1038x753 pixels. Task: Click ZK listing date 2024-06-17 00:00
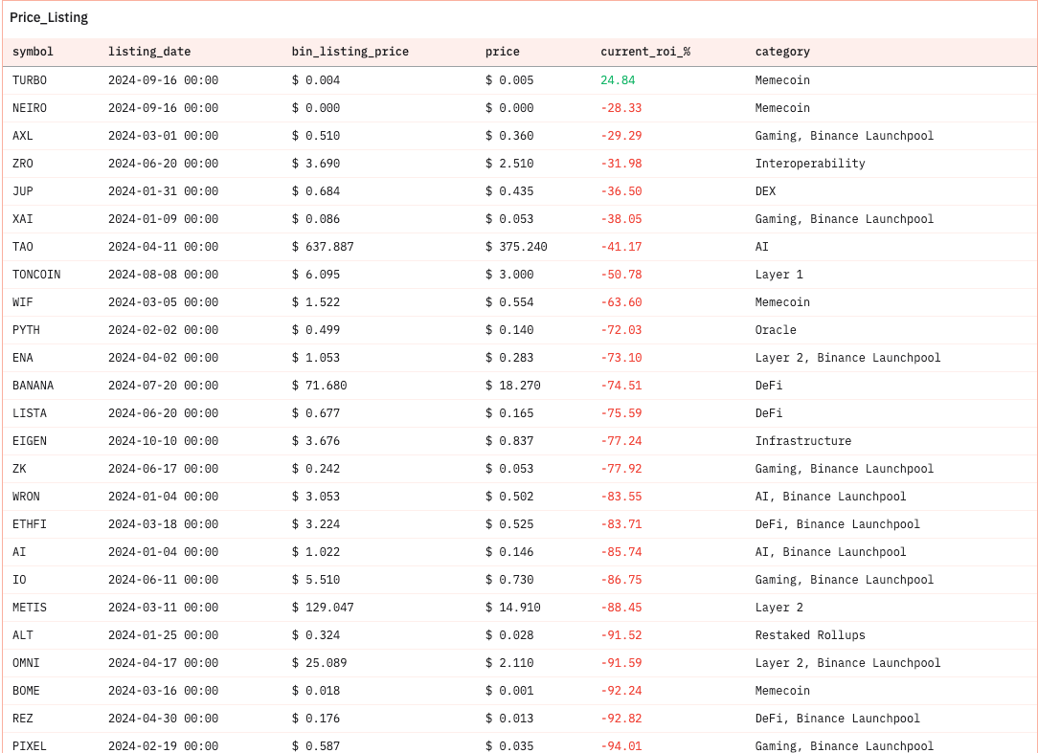[164, 469]
